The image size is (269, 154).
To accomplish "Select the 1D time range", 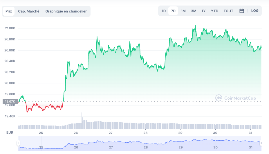I will (x=164, y=11).
